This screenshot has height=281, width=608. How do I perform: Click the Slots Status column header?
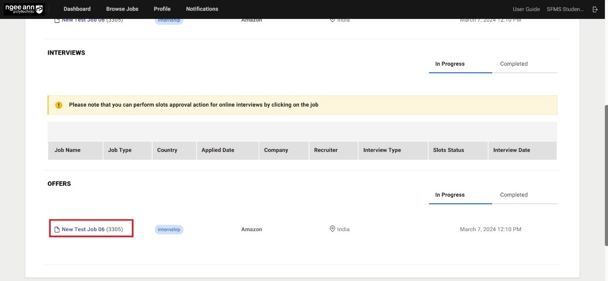click(448, 150)
